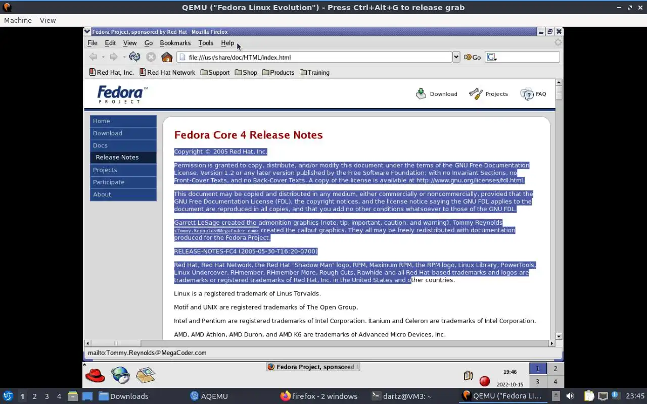Go to the Home page icon
The height and width of the screenshot is (404, 647).
point(167,57)
